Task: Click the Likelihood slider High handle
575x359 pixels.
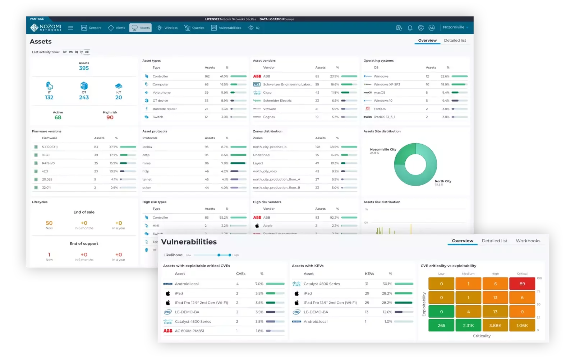Action: coord(230,255)
